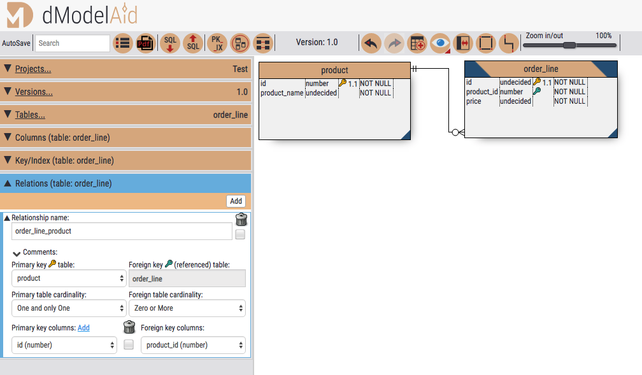Click the SQL download arrow icon
The image size is (642, 375).
[170, 43]
